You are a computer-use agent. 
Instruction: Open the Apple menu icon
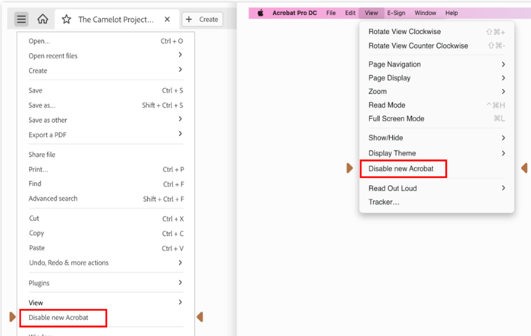pyautogui.click(x=260, y=13)
